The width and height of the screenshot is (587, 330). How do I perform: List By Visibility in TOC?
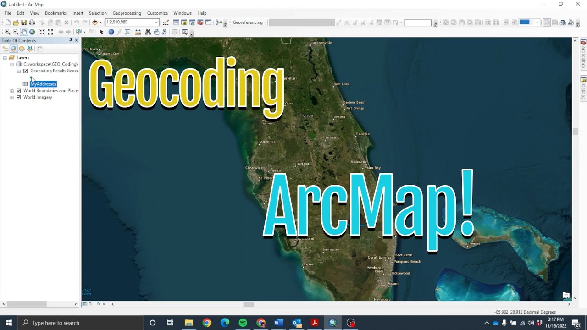pos(22,49)
